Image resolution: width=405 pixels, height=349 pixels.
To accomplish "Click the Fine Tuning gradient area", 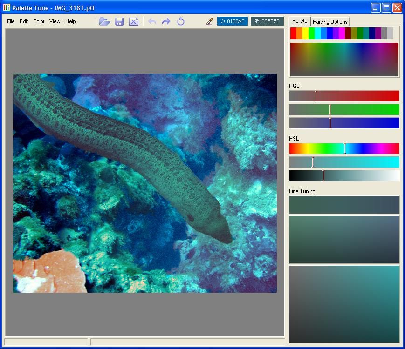I will pos(344,205).
